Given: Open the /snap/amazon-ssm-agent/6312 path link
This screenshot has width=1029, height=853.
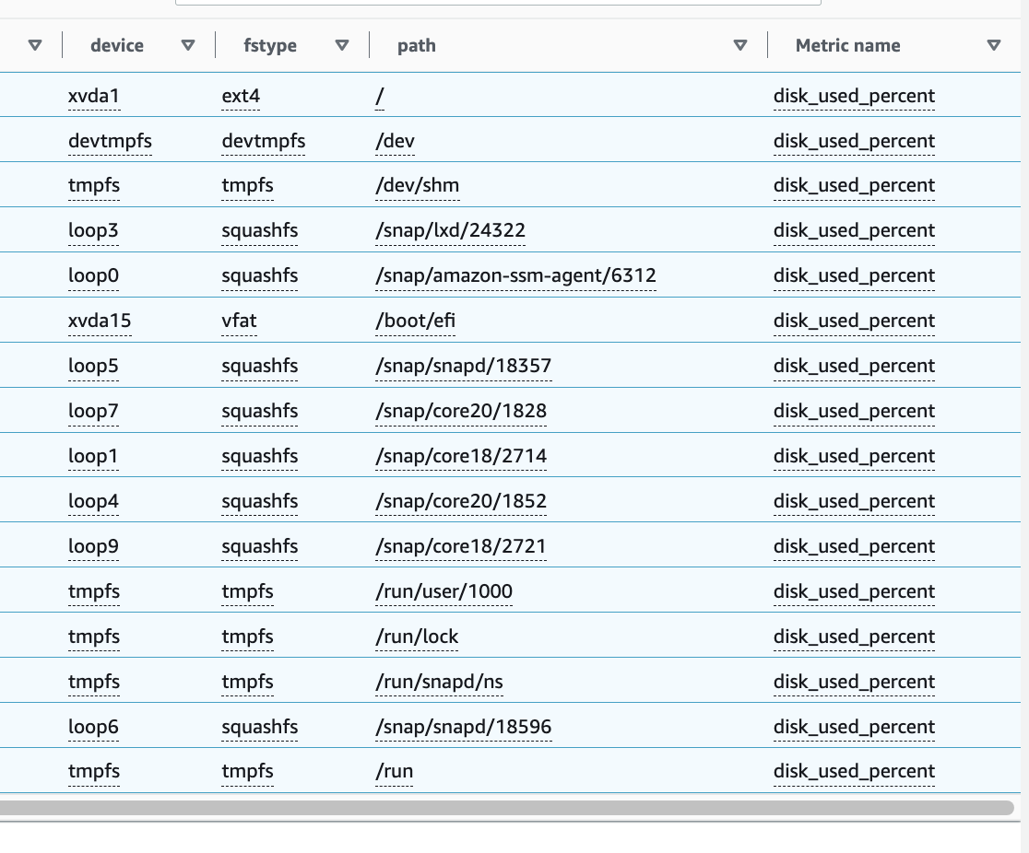Looking at the screenshot, I should click(x=514, y=275).
